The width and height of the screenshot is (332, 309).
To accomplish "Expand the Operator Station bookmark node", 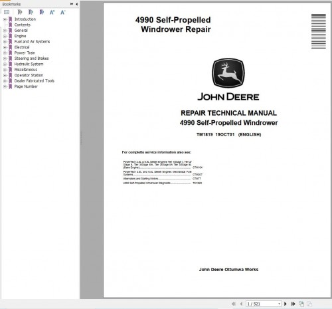I will pos(5,75).
